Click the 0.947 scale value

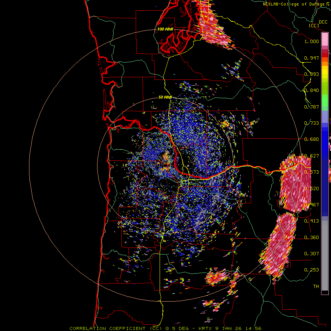coord(312,58)
